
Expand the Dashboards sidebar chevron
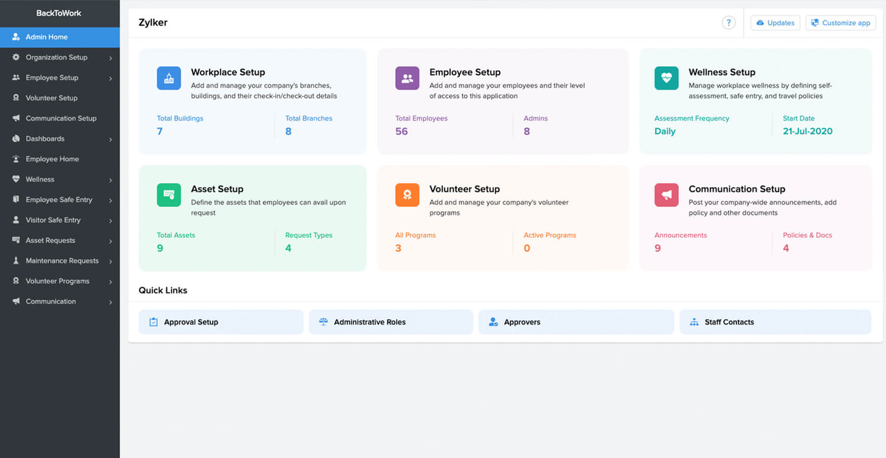point(110,139)
